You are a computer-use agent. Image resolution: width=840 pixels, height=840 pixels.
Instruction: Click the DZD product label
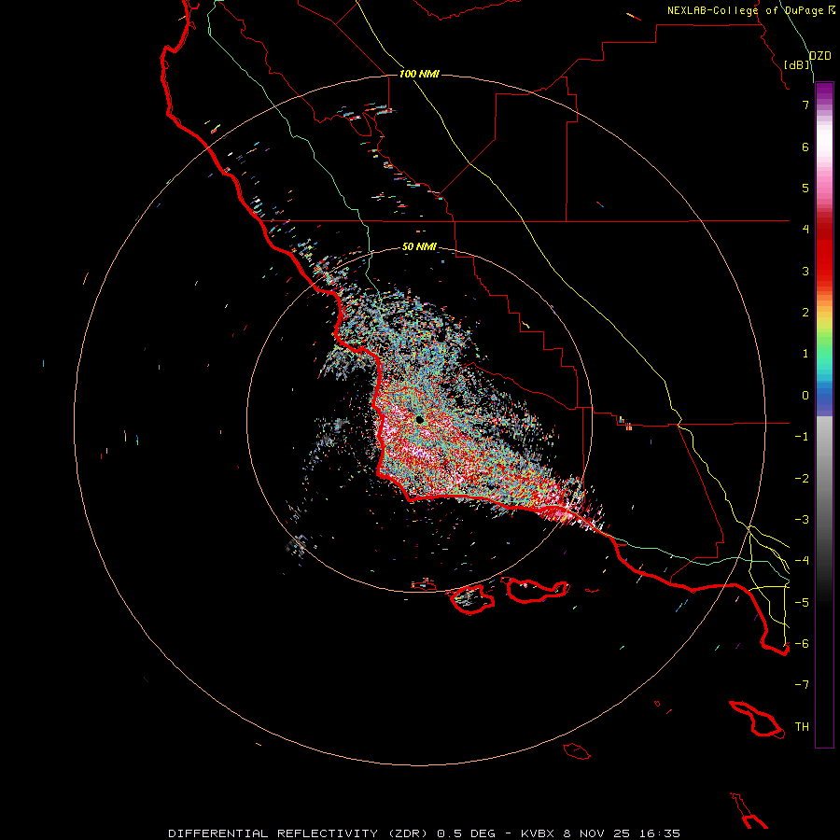pos(820,56)
